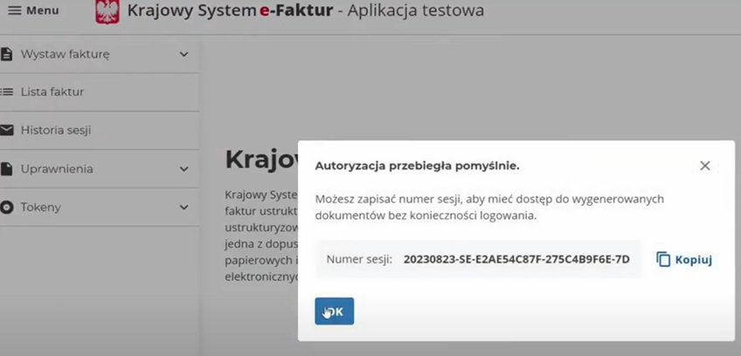741x356 pixels.
Task: Open the Lista faktur menu item
Action: pyautogui.click(x=52, y=92)
